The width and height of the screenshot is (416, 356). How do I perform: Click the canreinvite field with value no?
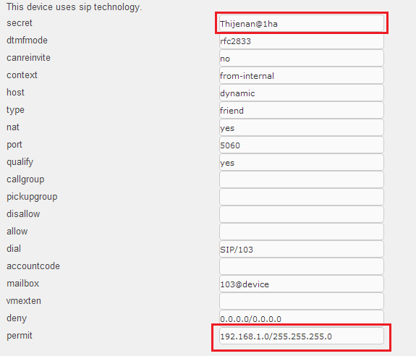tap(302, 59)
